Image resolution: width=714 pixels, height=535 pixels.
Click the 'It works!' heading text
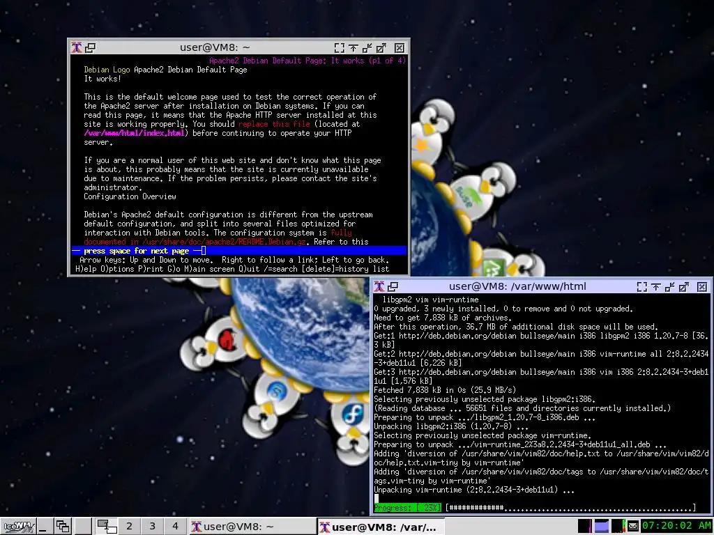pyautogui.click(x=102, y=79)
